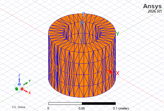The height and width of the screenshot is (111, 164).
Task: Click the green Y face on orientation cube
Action: (16, 89)
